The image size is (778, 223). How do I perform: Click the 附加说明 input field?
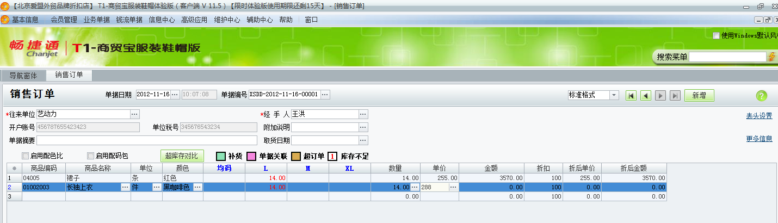325,127
